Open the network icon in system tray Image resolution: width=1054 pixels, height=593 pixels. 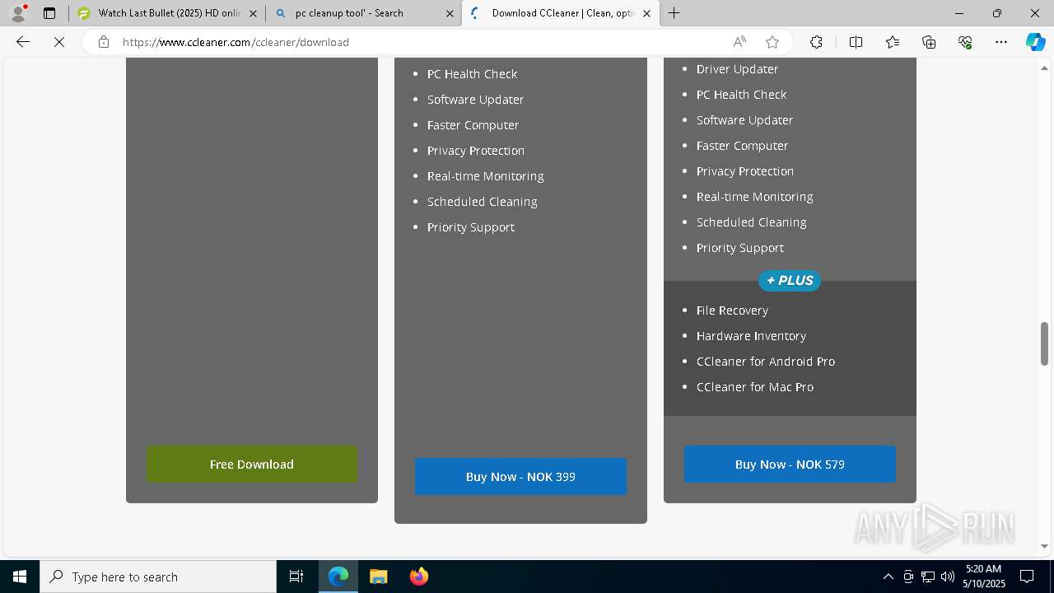pyautogui.click(x=928, y=577)
